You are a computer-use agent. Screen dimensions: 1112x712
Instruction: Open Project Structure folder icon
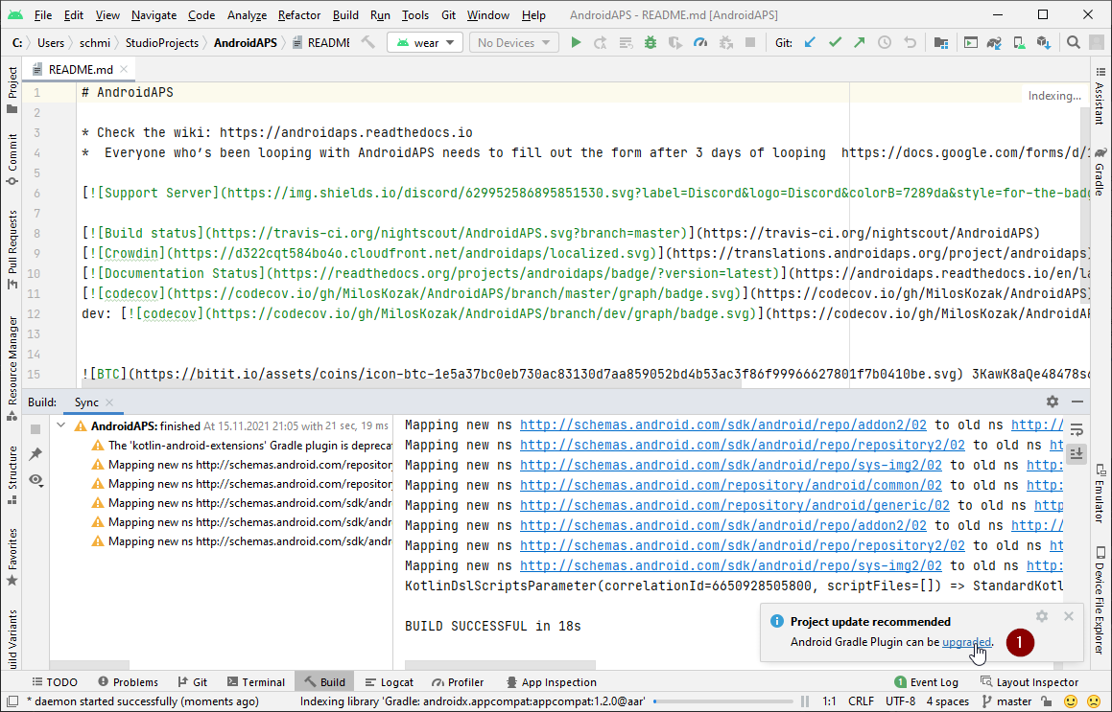coord(941,42)
